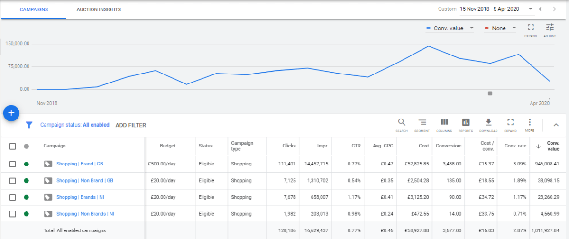Collapse the table toolbar with chevron

[556, 125]
